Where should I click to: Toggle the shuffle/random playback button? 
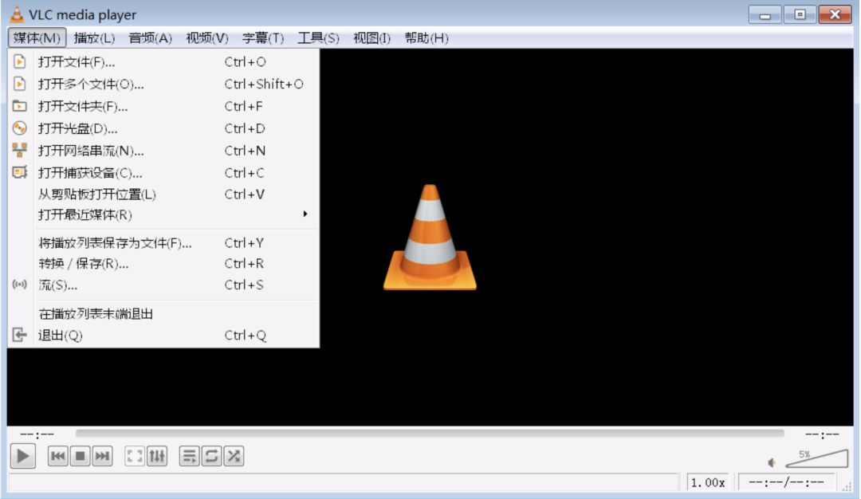point(234,456)
